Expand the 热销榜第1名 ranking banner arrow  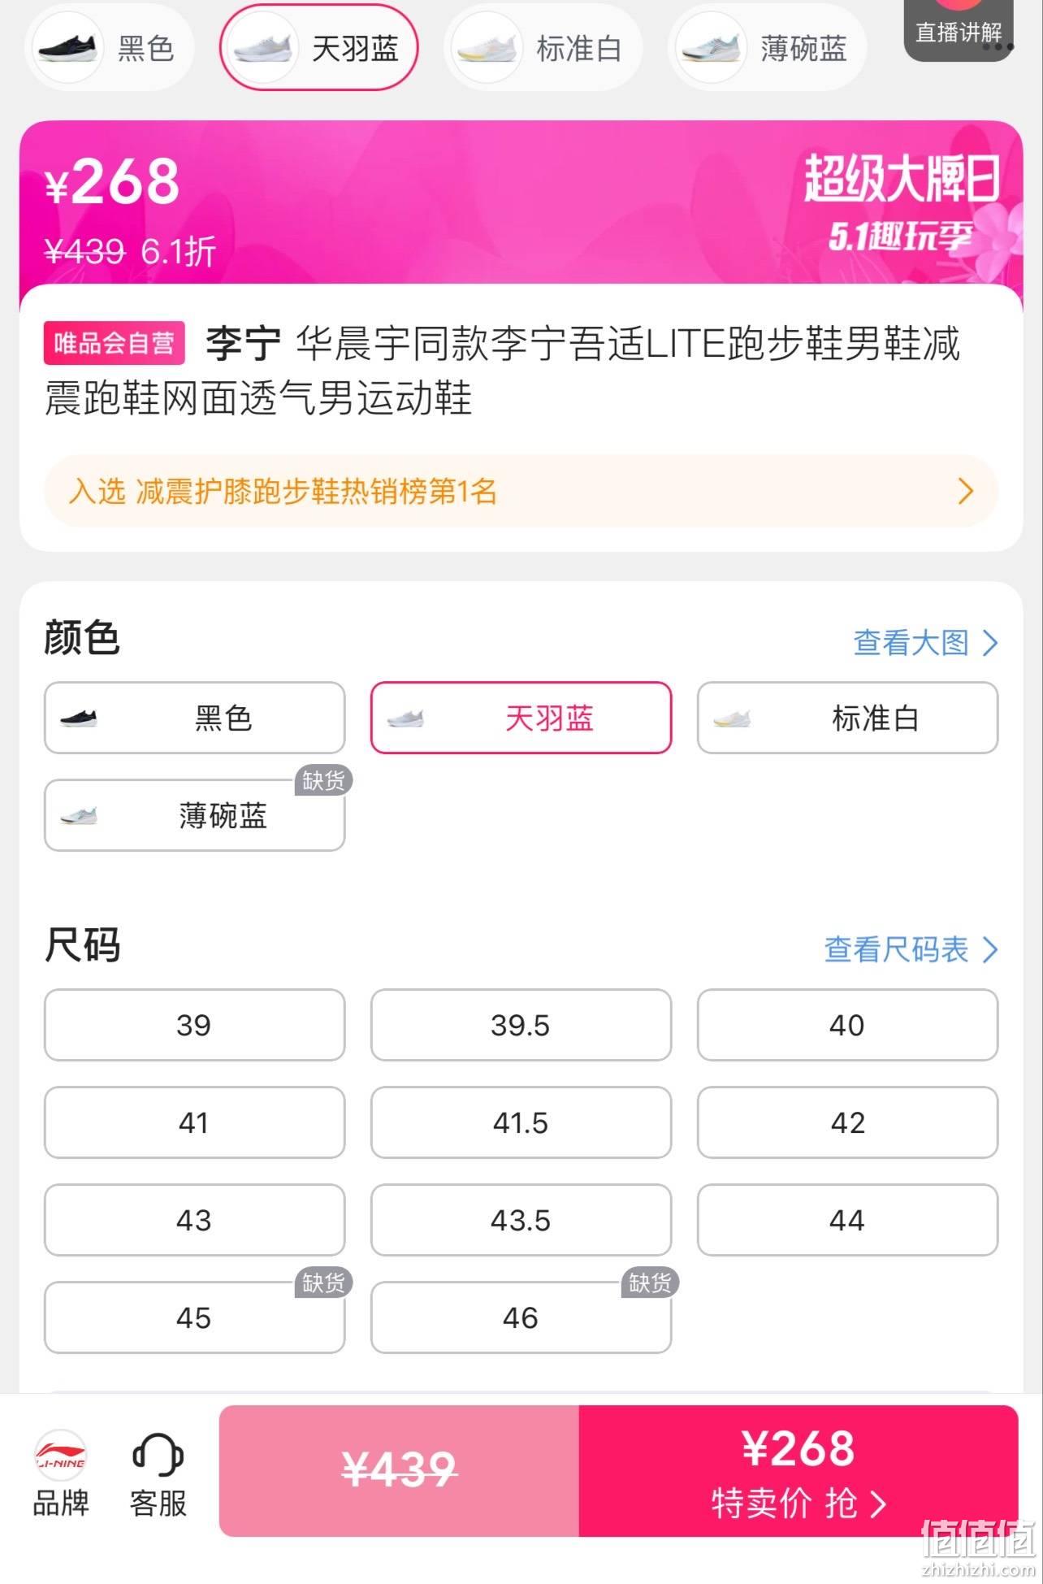point(965,491)
